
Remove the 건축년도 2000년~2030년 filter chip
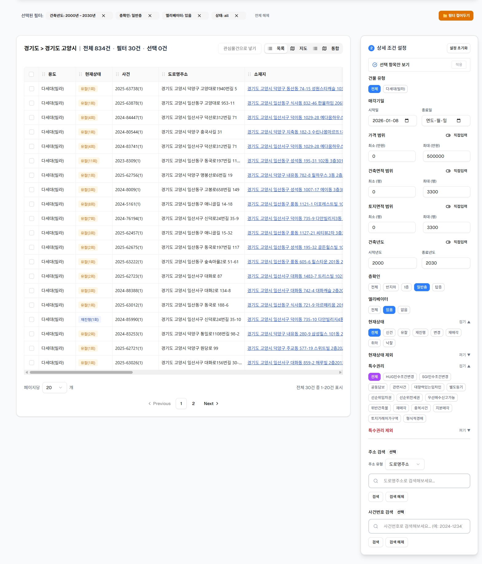point(104,16)
